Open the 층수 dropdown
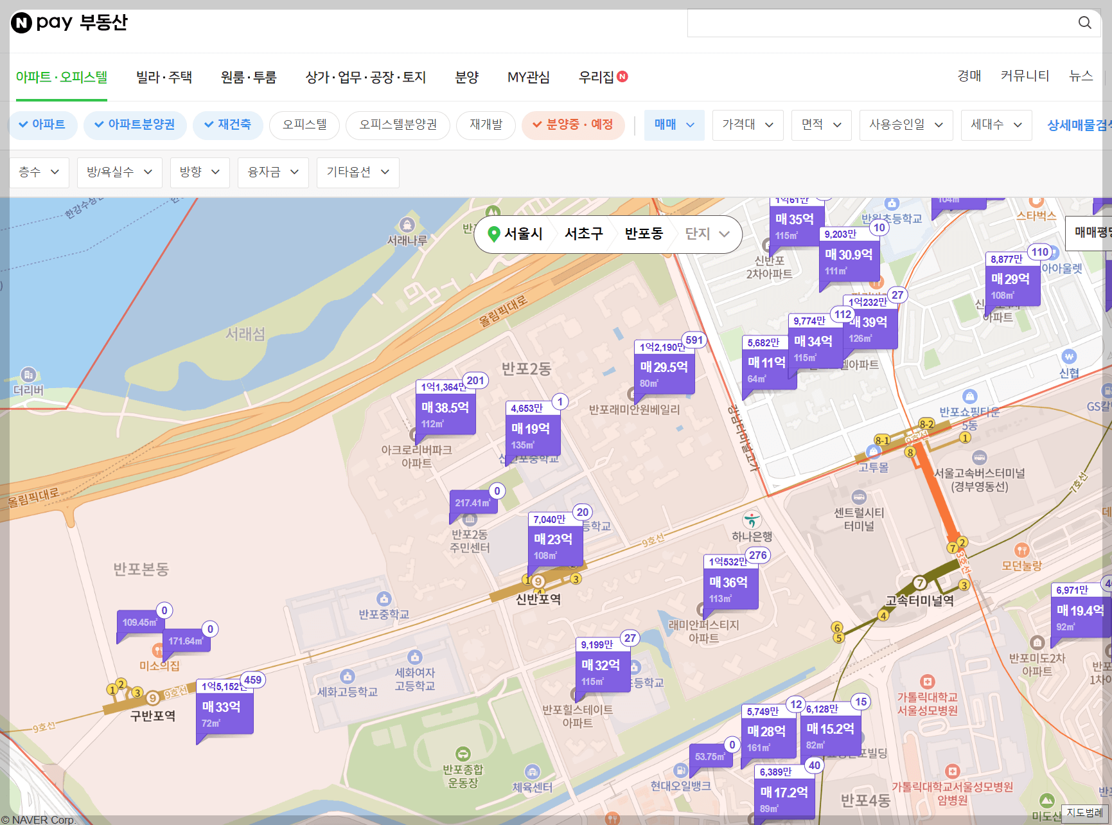Viewport: 1112px width, 825px height. (x=39, y=172)
